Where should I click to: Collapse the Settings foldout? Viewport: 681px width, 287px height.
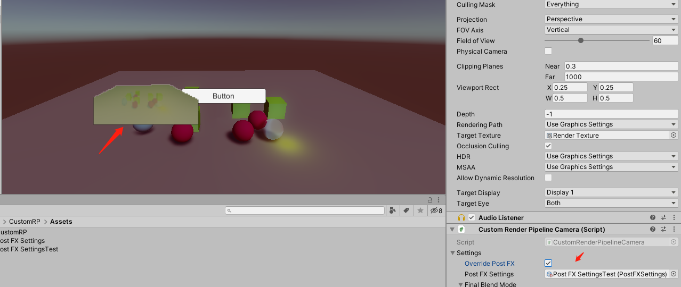tap(453, 253)
